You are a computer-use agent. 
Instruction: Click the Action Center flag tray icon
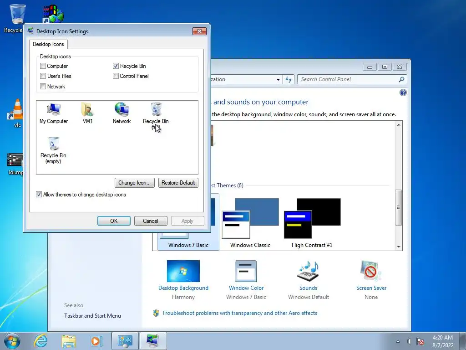pyautogui.click(x=420, y=341)
